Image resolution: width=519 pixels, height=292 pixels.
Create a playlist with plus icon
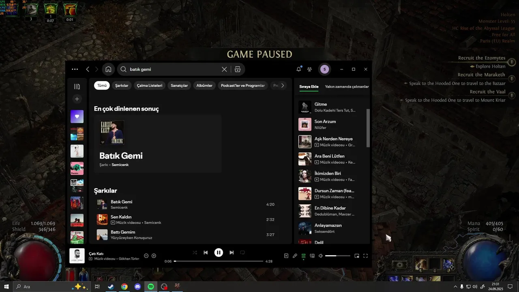point(77,99)
